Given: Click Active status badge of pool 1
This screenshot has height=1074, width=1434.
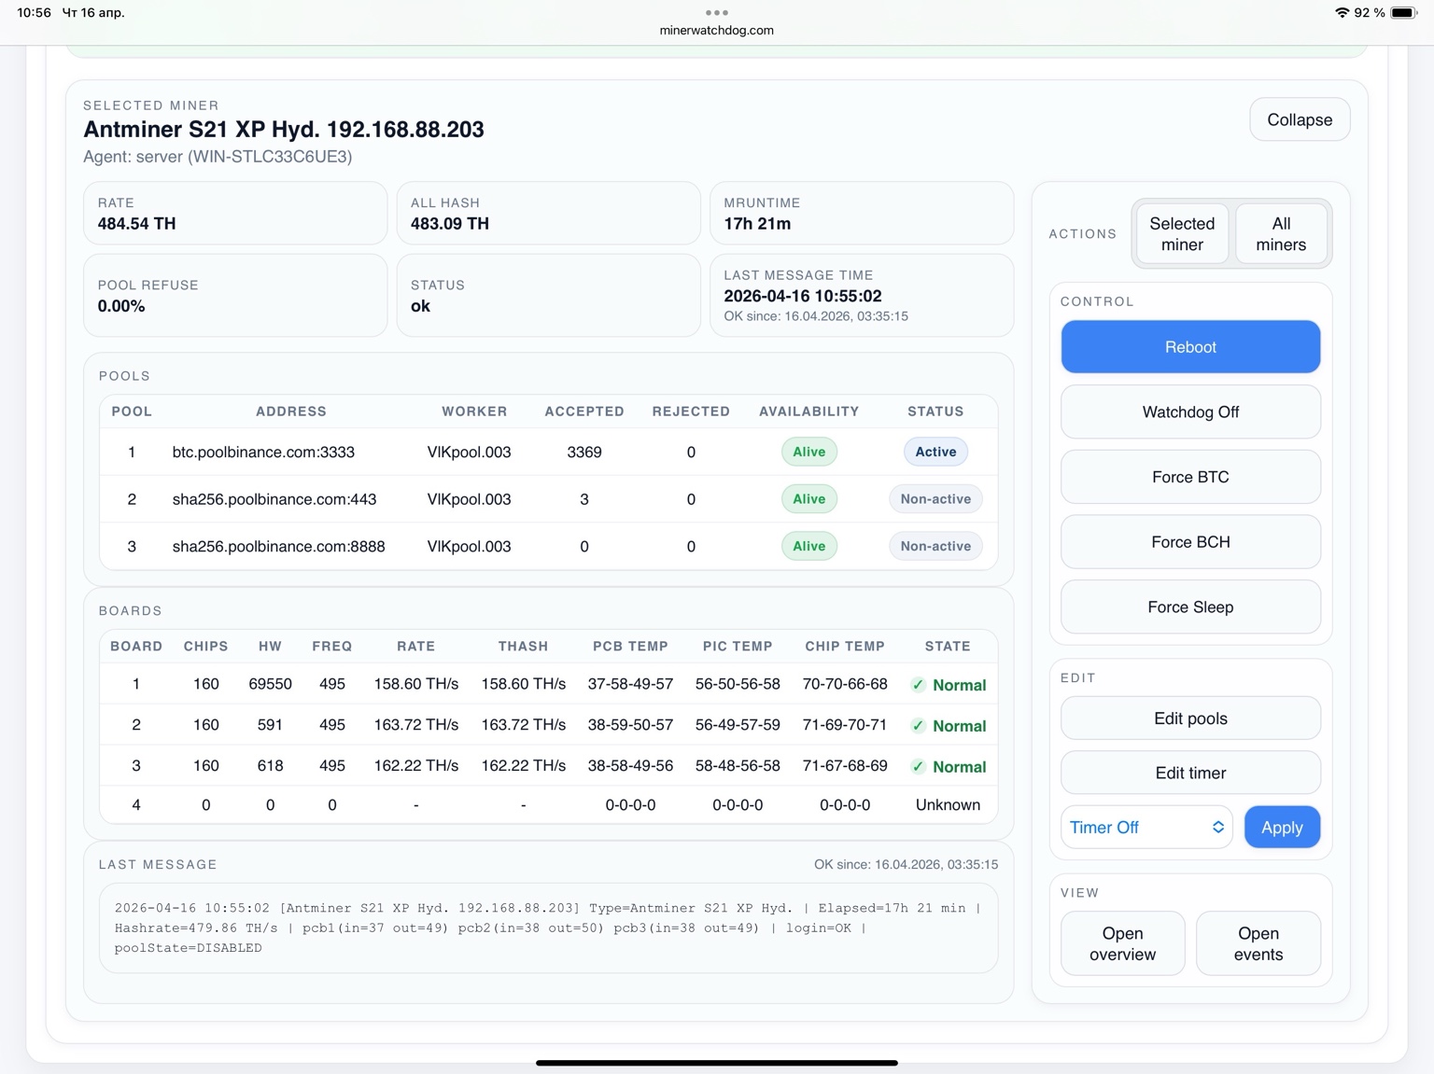Looking at the screenshot, I should point(935,452).
